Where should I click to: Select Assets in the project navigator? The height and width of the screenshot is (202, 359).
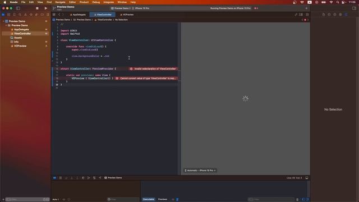click(18, 38)
